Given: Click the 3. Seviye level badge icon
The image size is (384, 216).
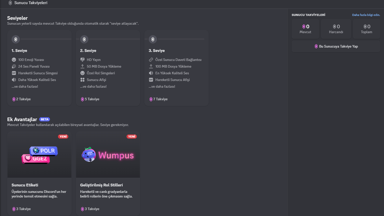Looking at the screenshot, I should (153, 39).
